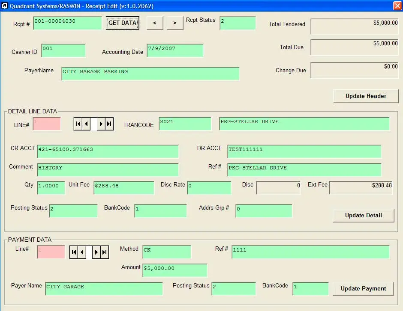
Task: Click the Comment field showing HISTORY
Action: [x=108, y=170]
